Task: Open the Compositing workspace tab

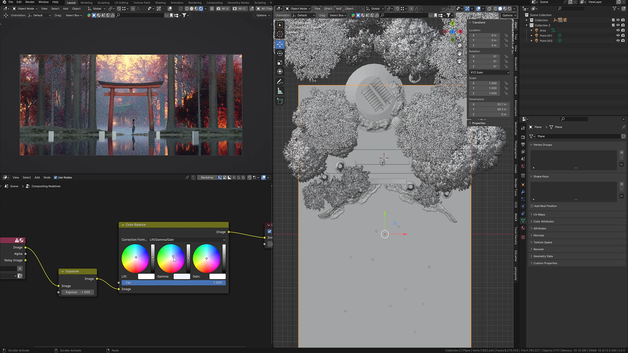Action: pyautogui.click(x=215, y=3)
